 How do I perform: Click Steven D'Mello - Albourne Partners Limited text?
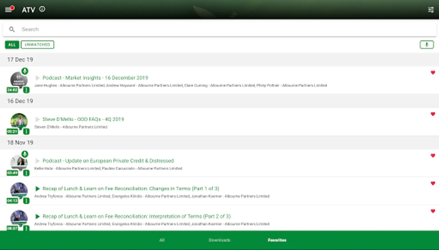tap(71, 127)
